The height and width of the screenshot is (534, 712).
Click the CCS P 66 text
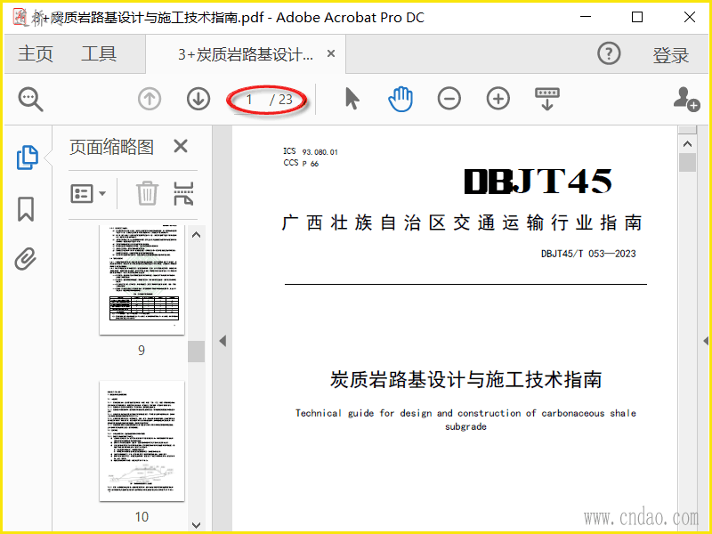tap(301, 163)
